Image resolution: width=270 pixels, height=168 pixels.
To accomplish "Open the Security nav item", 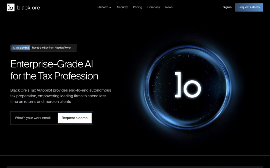I will click(122, 7).
